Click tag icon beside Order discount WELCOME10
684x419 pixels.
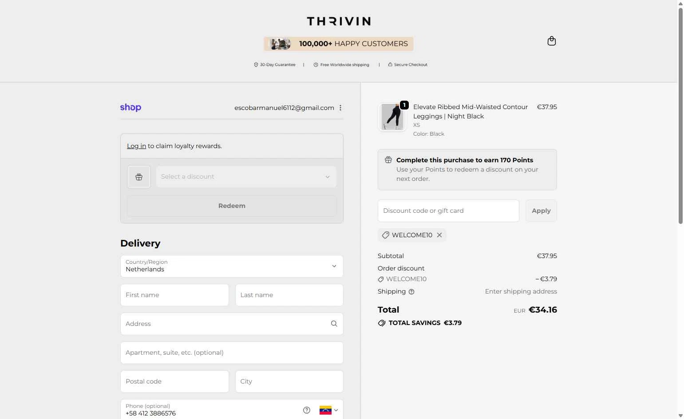point(381,279)
